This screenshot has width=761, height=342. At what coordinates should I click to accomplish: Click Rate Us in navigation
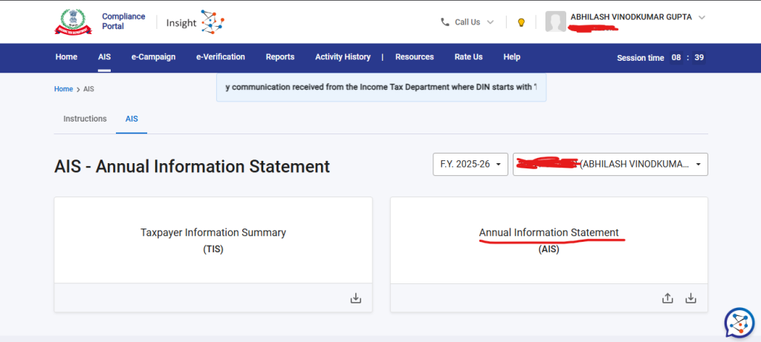[x=468, y=56]
